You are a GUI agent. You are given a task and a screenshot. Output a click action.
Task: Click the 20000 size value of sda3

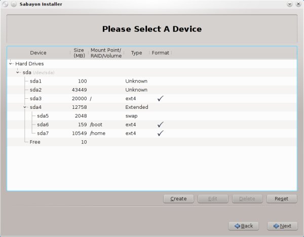80,98
